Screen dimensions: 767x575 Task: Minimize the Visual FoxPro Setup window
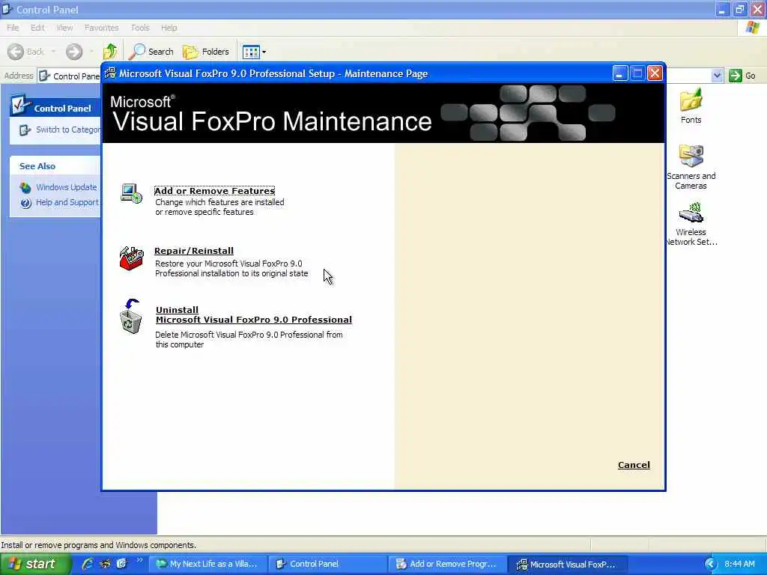619,73
